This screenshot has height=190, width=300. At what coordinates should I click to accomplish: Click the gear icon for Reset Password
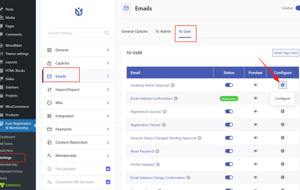(x=283, y=151)
